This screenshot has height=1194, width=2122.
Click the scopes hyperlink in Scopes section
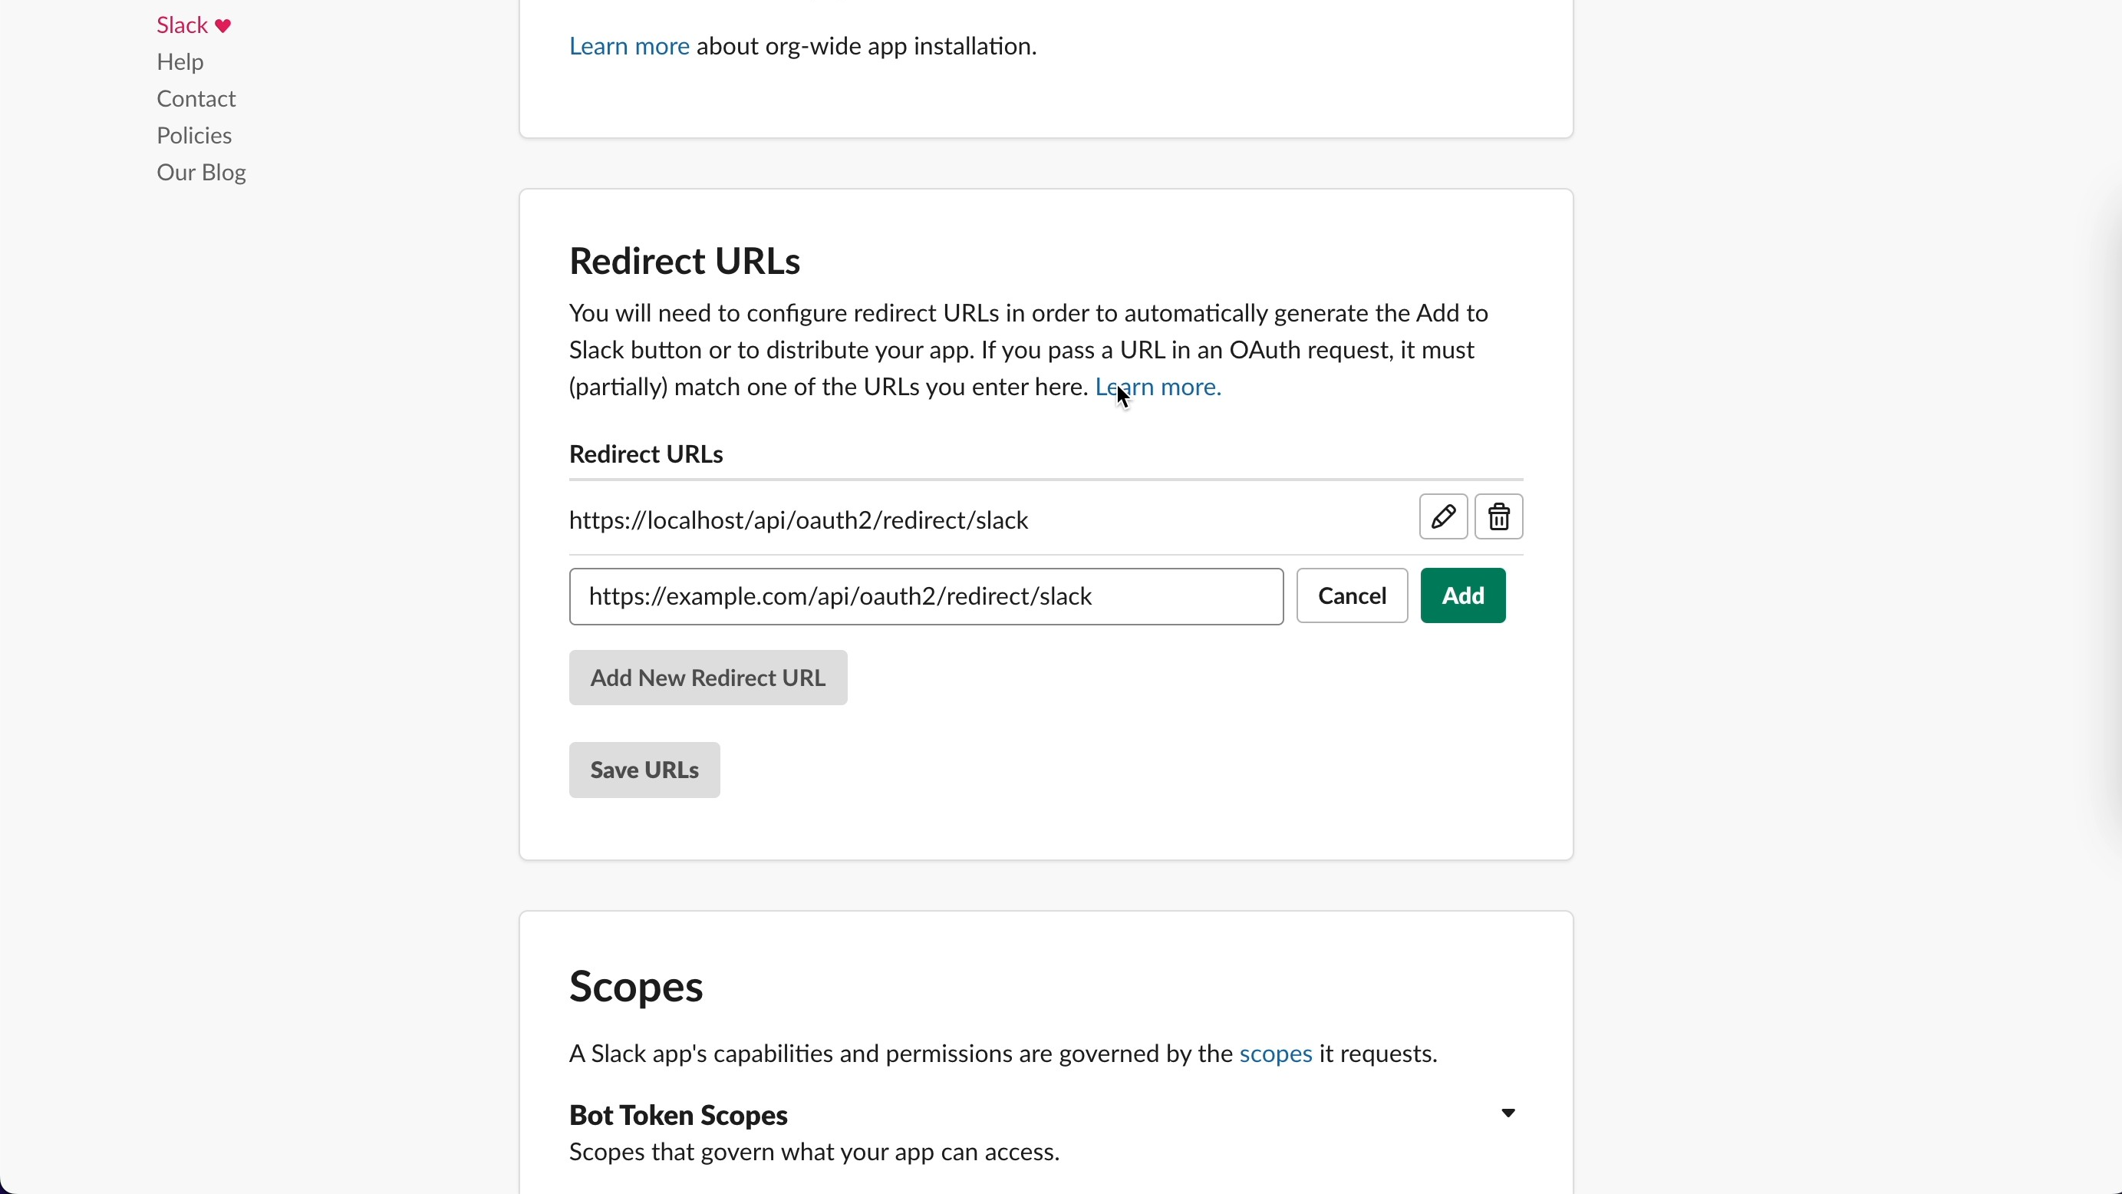click(x=1275, y=1054)
